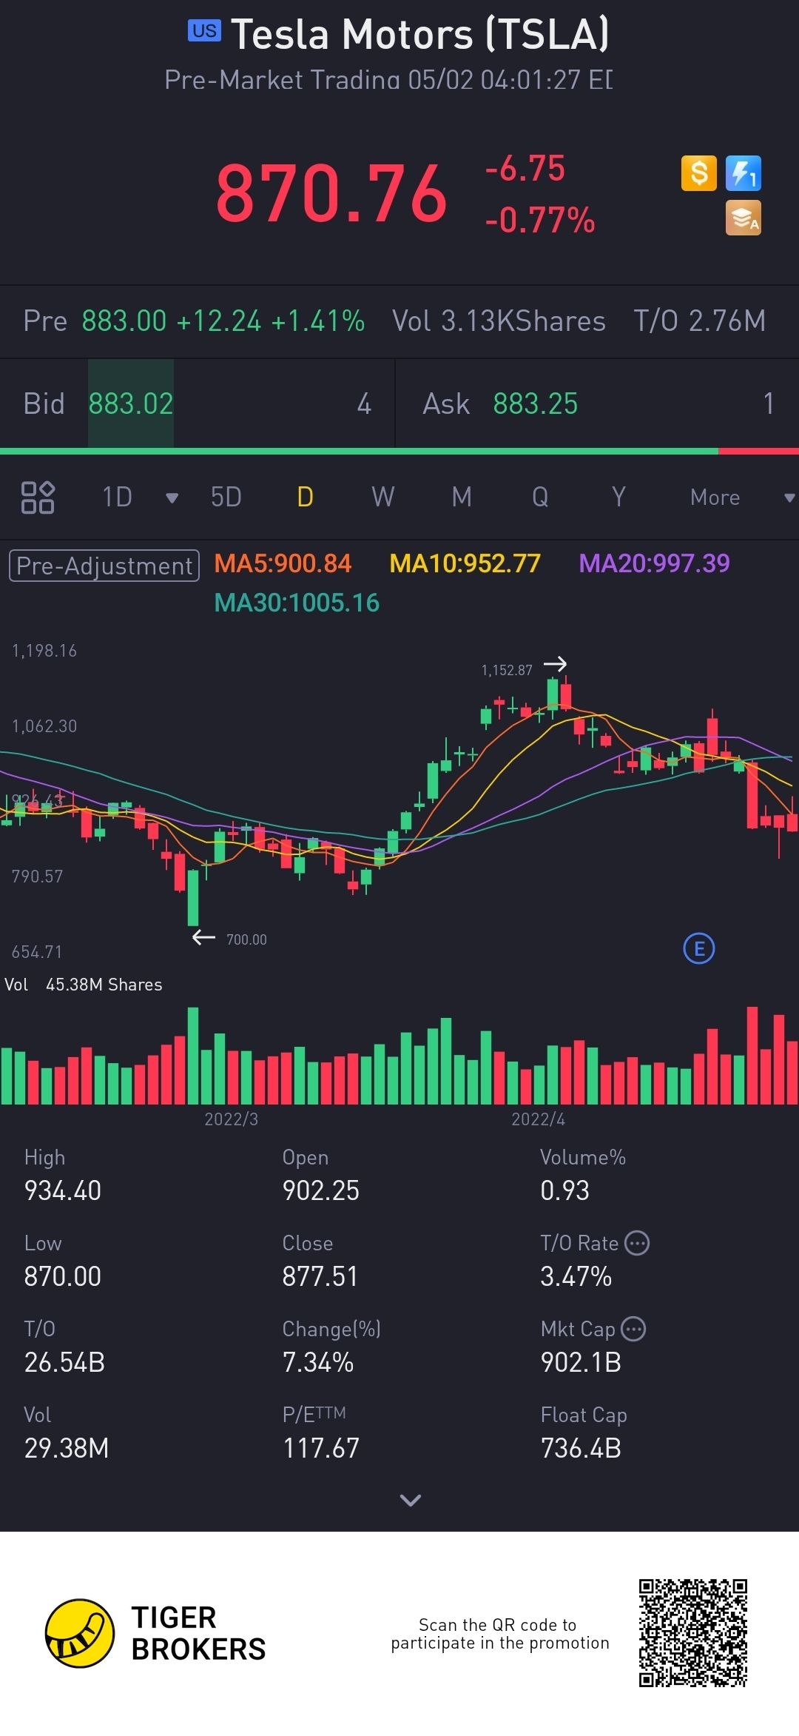
Task: Tap the bid/ask ratio bar
Action: [x=399, y=451]
